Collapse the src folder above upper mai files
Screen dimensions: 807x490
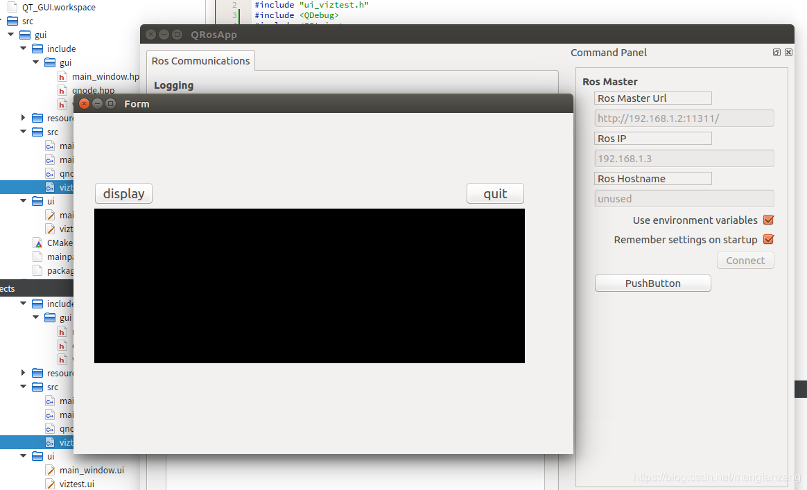point(23,132)
